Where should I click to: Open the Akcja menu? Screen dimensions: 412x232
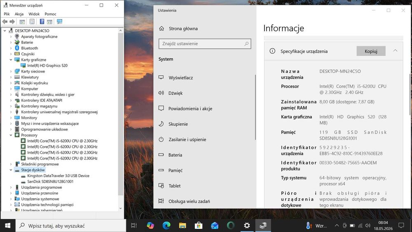[x=19, y=14]
